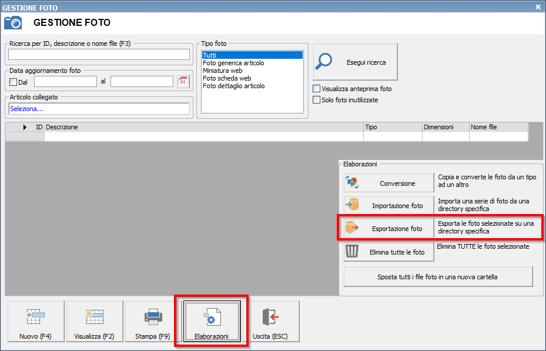Click the Tipo column header
546x351 pixels.
393,127
